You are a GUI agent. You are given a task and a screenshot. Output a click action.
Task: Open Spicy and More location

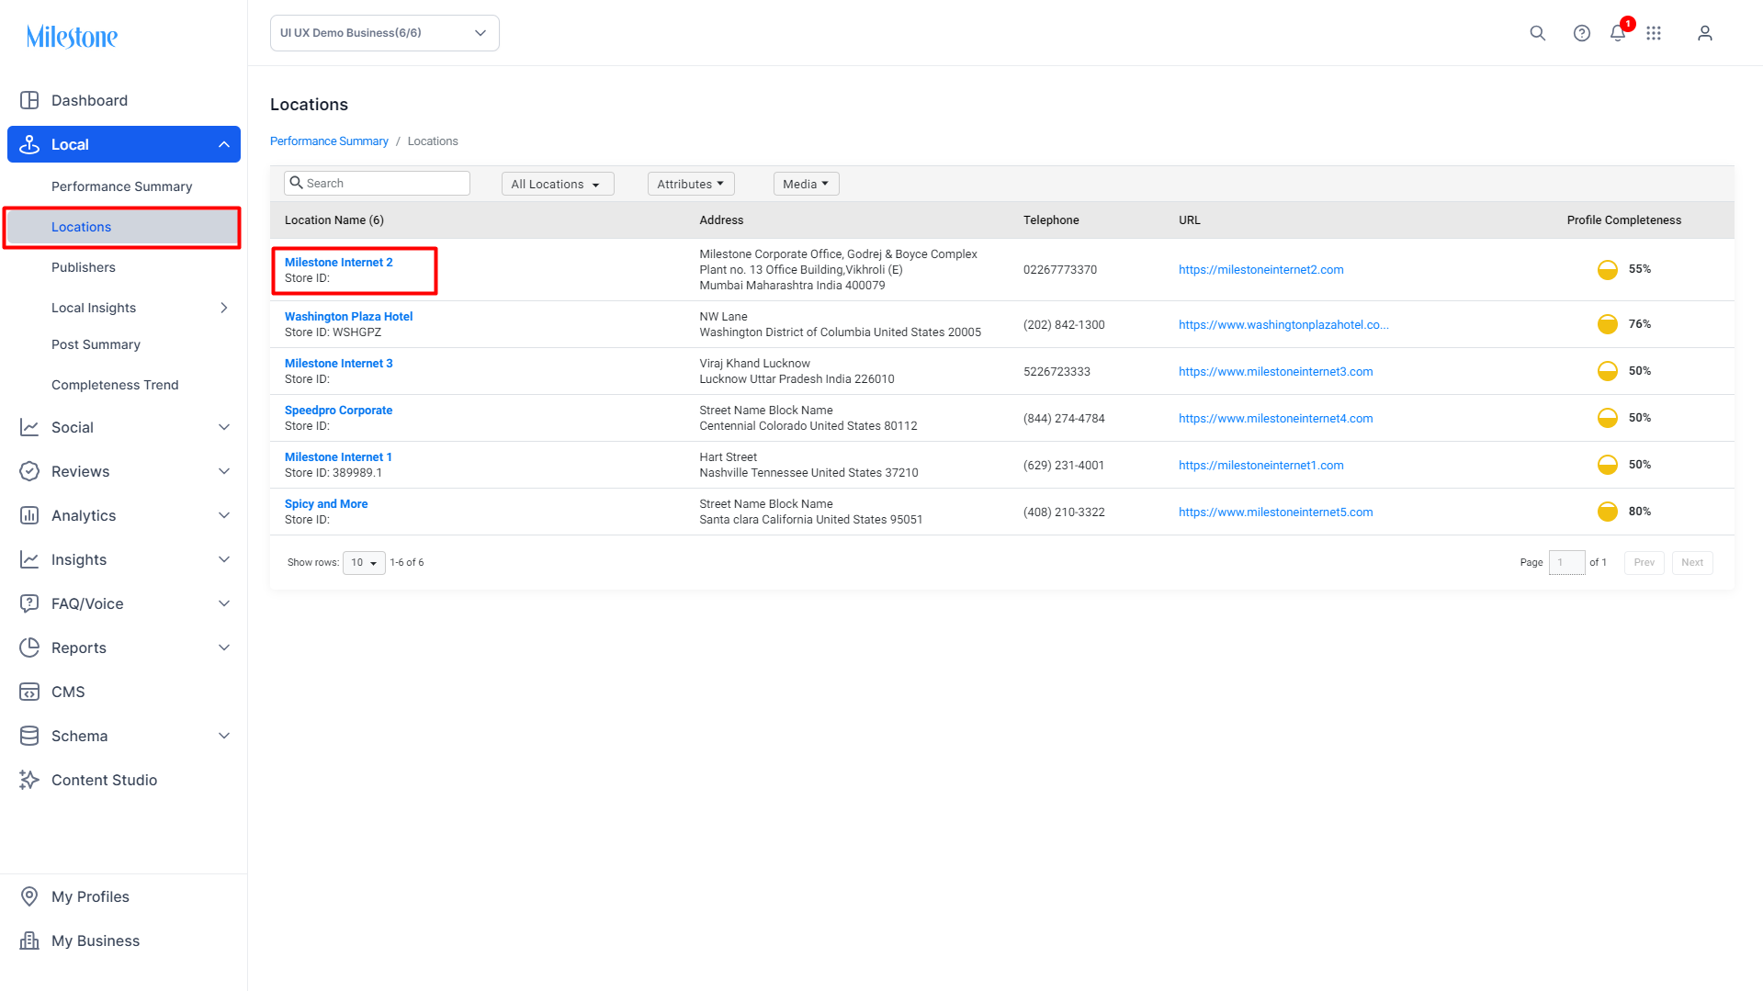[326, 504]
